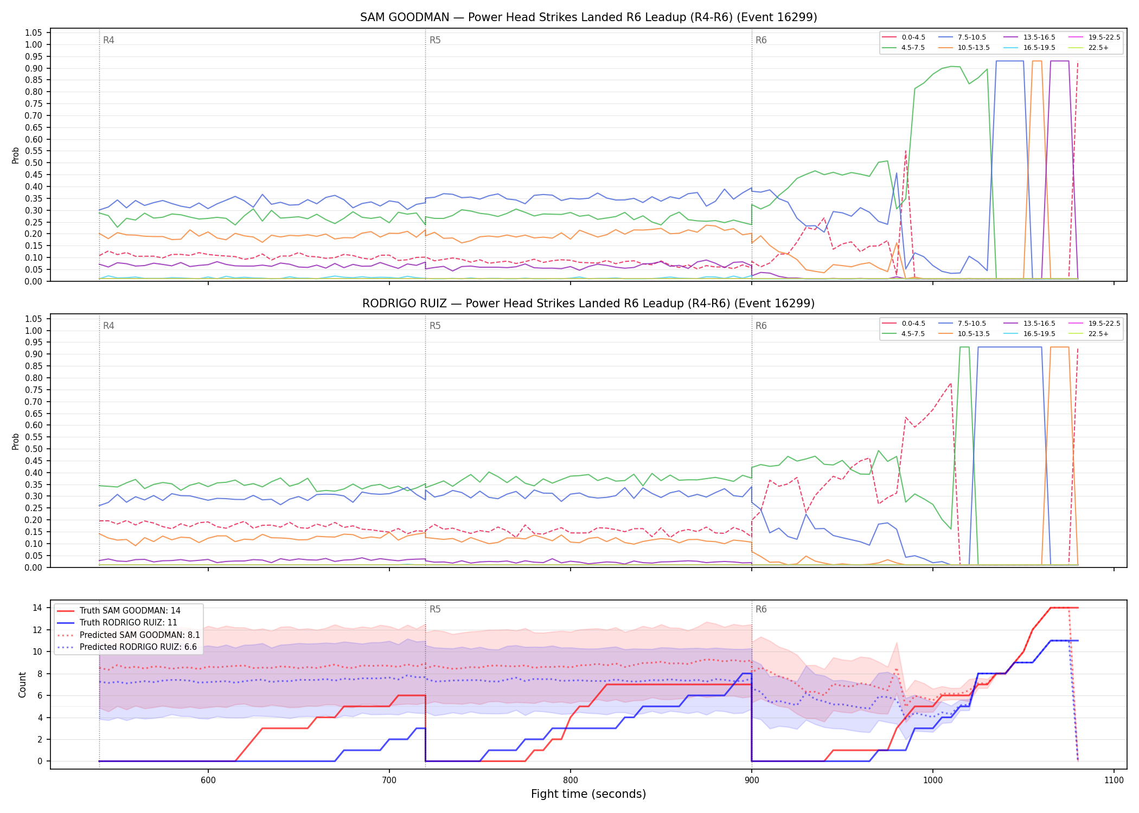Screen dimensions: 1139x813
Task: Click the RODRIGO RUIZ chart title
Action: coord(588,304)
